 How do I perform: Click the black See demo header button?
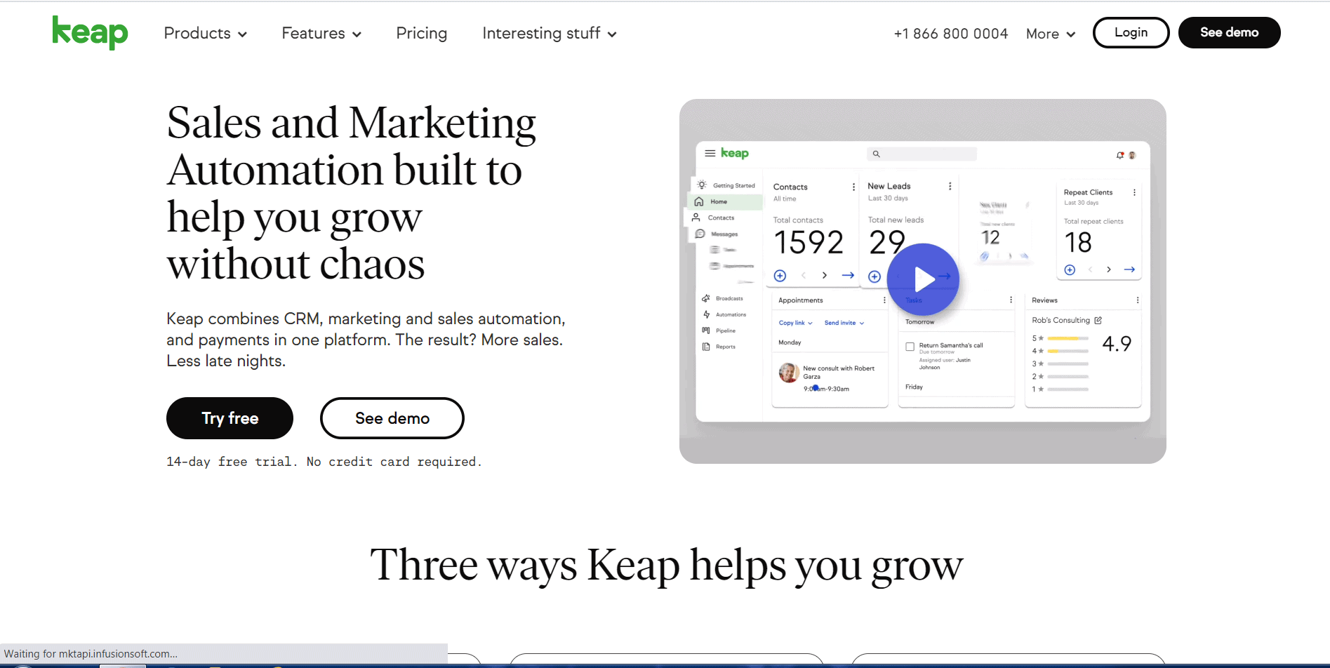point(1229,32)
